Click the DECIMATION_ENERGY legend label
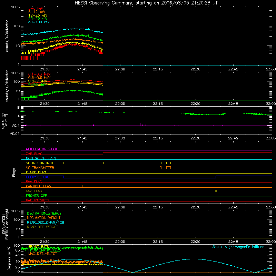Screen dimensions: 276x276 [x=44, y=213]
